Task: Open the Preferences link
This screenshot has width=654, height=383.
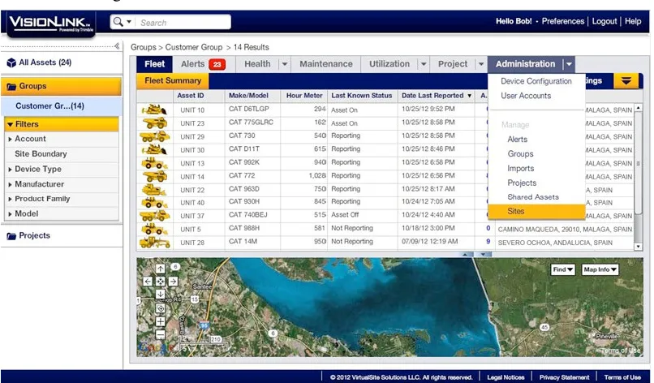Action: click(562, 21)
